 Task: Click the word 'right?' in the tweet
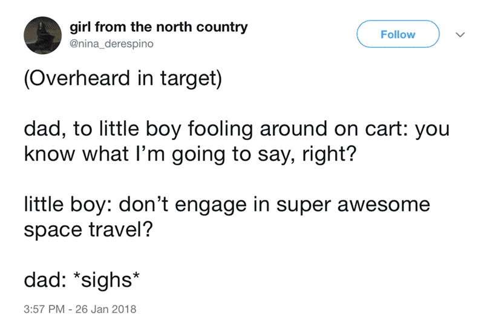pyautogui.click(x=329, y=155)
